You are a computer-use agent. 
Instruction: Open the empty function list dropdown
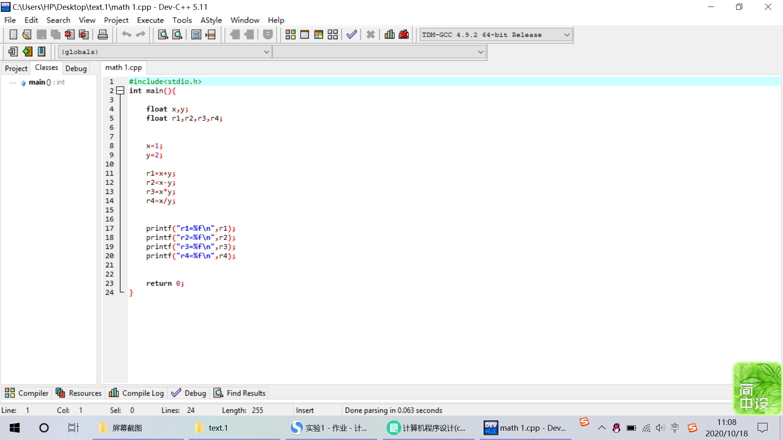click(480, 52)
